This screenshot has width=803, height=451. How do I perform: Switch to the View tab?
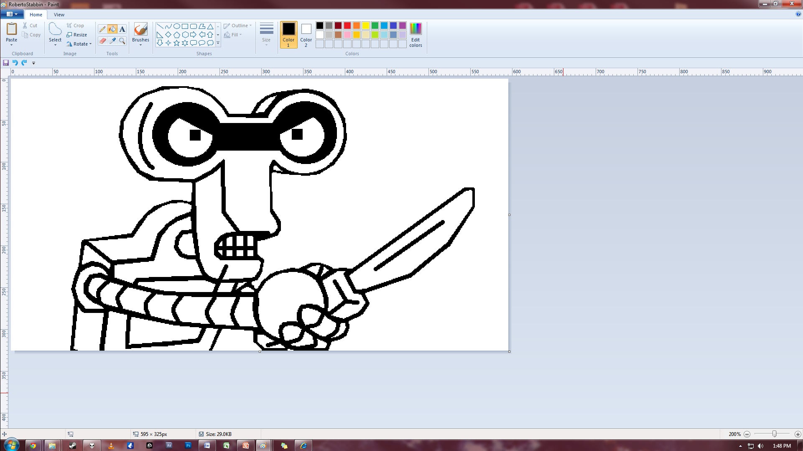tap(59, 15)
